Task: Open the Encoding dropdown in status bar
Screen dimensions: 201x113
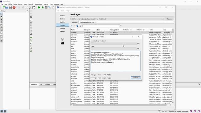Action: coord(172,111)
